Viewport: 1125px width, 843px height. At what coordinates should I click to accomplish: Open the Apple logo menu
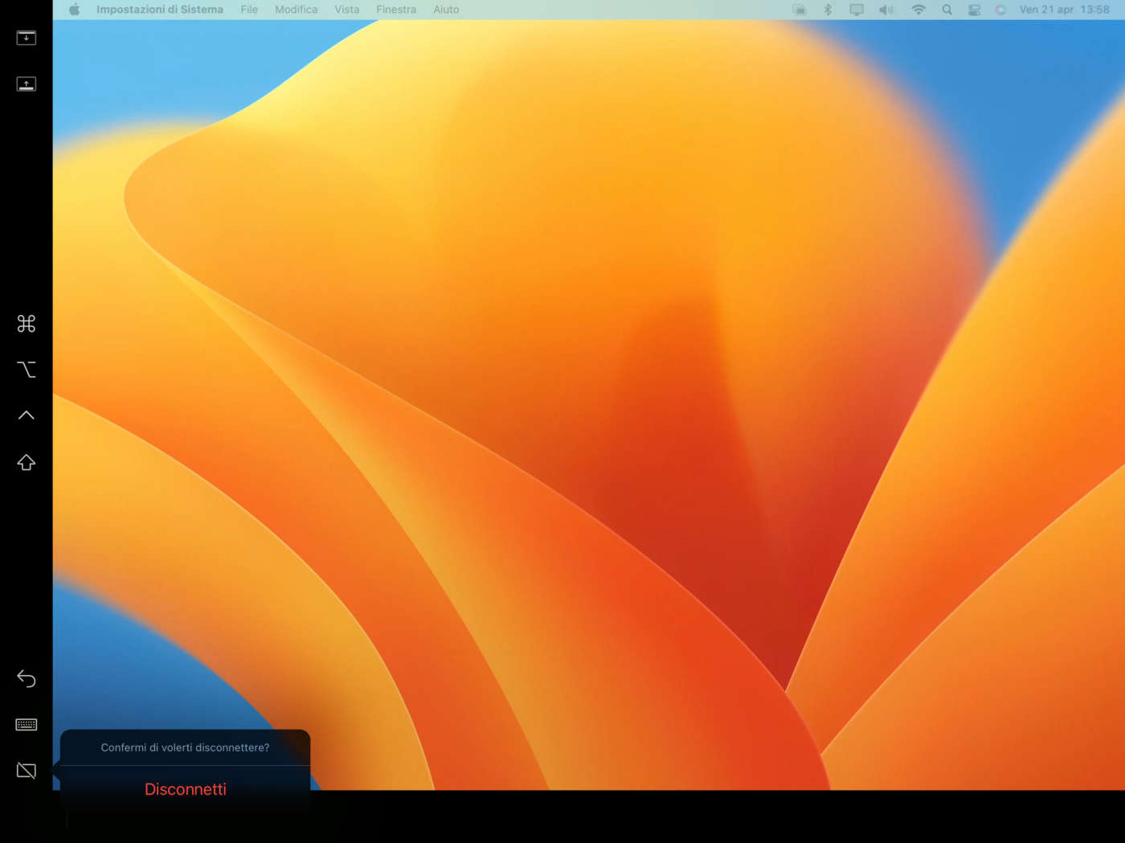pyautogui.click(x=74, y=10)
